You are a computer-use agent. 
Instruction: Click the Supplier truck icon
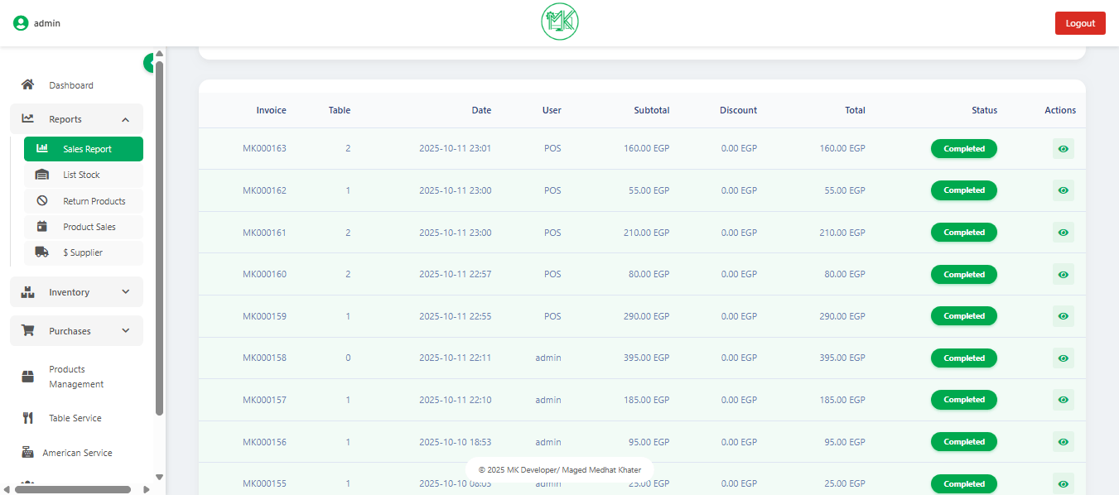pyautogui.click(x=42, y=252)
